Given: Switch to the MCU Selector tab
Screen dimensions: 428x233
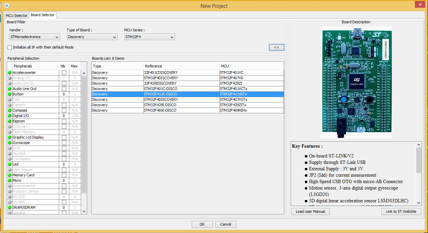Looking at the screenshot, I should click(x=17, y=16).
